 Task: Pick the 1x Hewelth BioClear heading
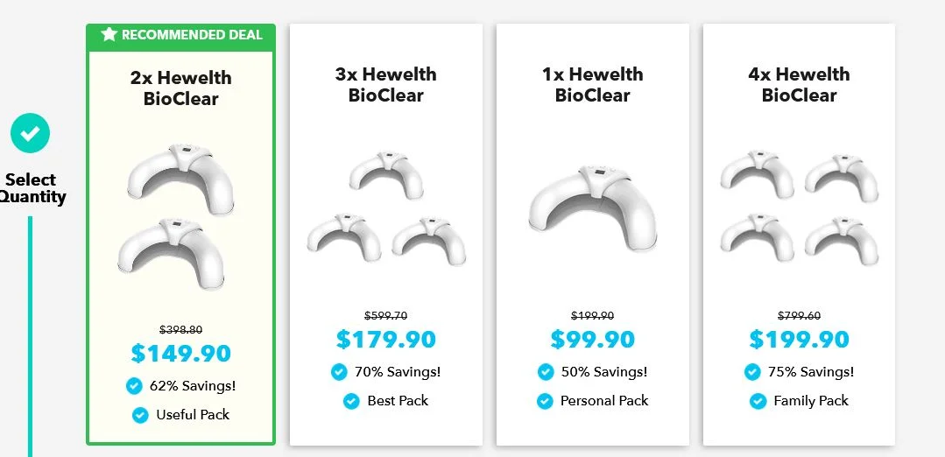(592, 84)
